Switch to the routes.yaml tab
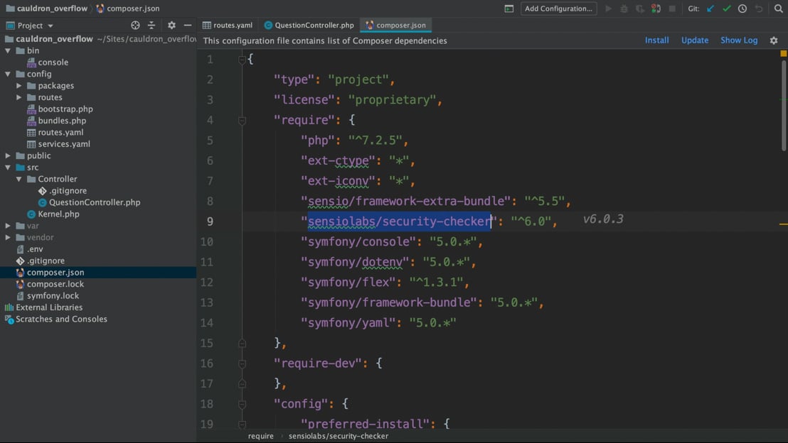The image size is (788, 443). point(228,25)
